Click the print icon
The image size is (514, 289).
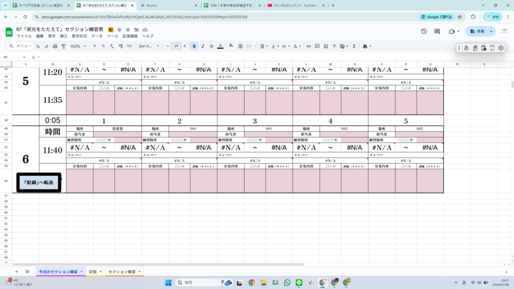55,46
